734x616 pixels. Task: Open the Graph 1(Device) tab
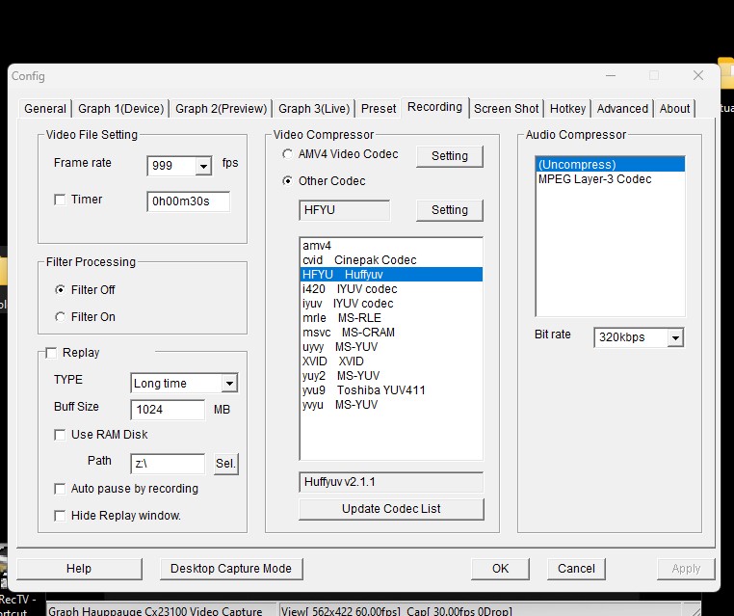pos(120,109)
